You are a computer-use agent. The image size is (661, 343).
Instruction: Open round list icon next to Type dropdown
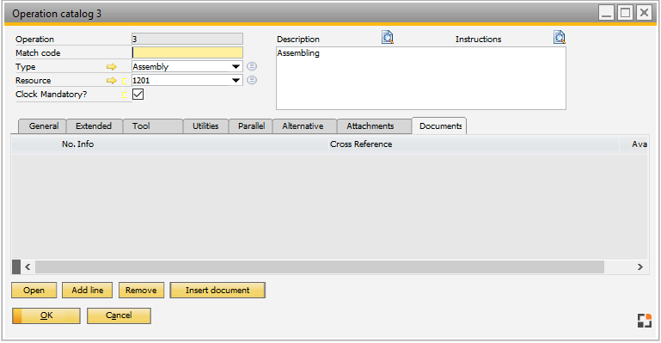252,66
